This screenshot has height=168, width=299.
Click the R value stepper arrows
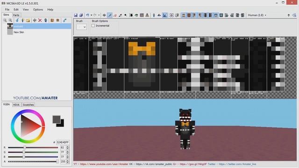pos(67,147)
